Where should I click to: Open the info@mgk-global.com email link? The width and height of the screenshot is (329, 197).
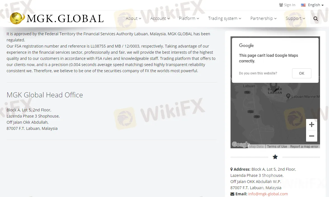pos(268,194)
